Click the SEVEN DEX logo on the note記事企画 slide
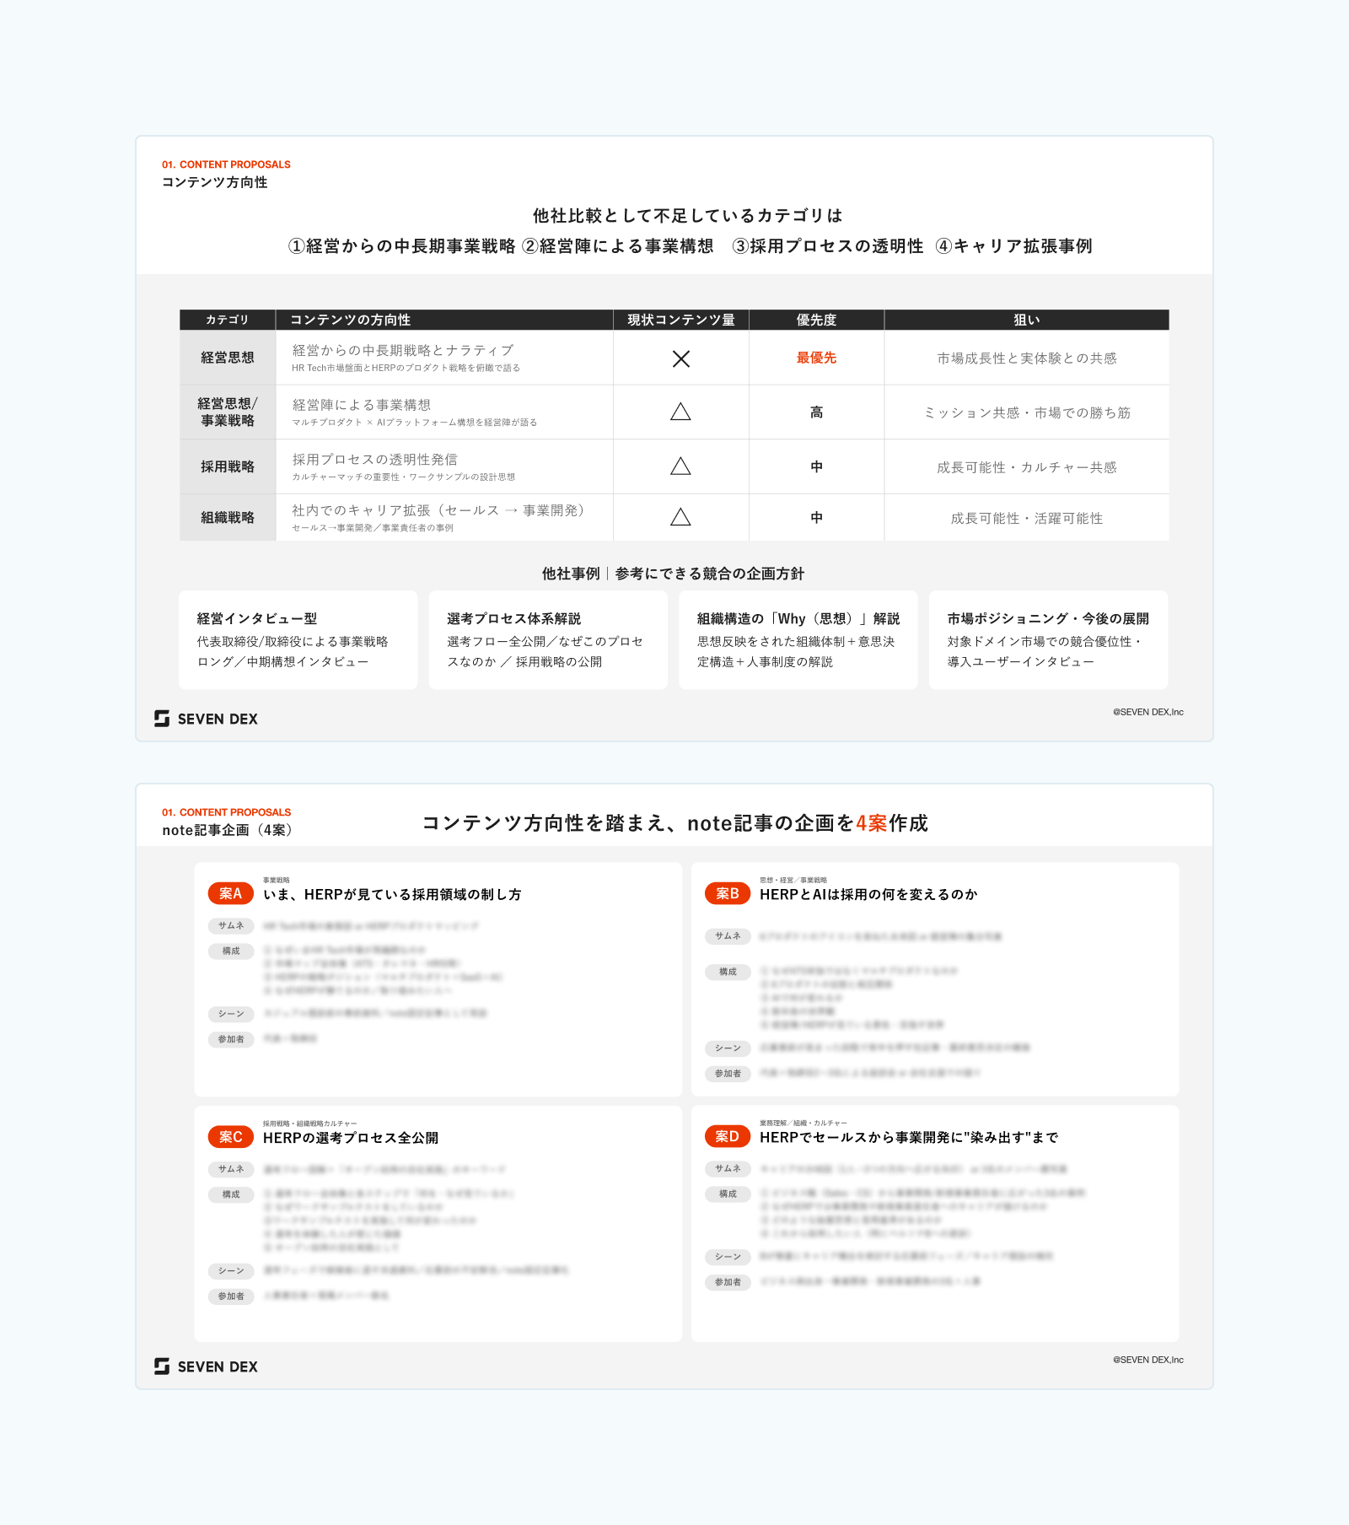This screenshot has width=1349, height=1525. tap(207, 1366)
